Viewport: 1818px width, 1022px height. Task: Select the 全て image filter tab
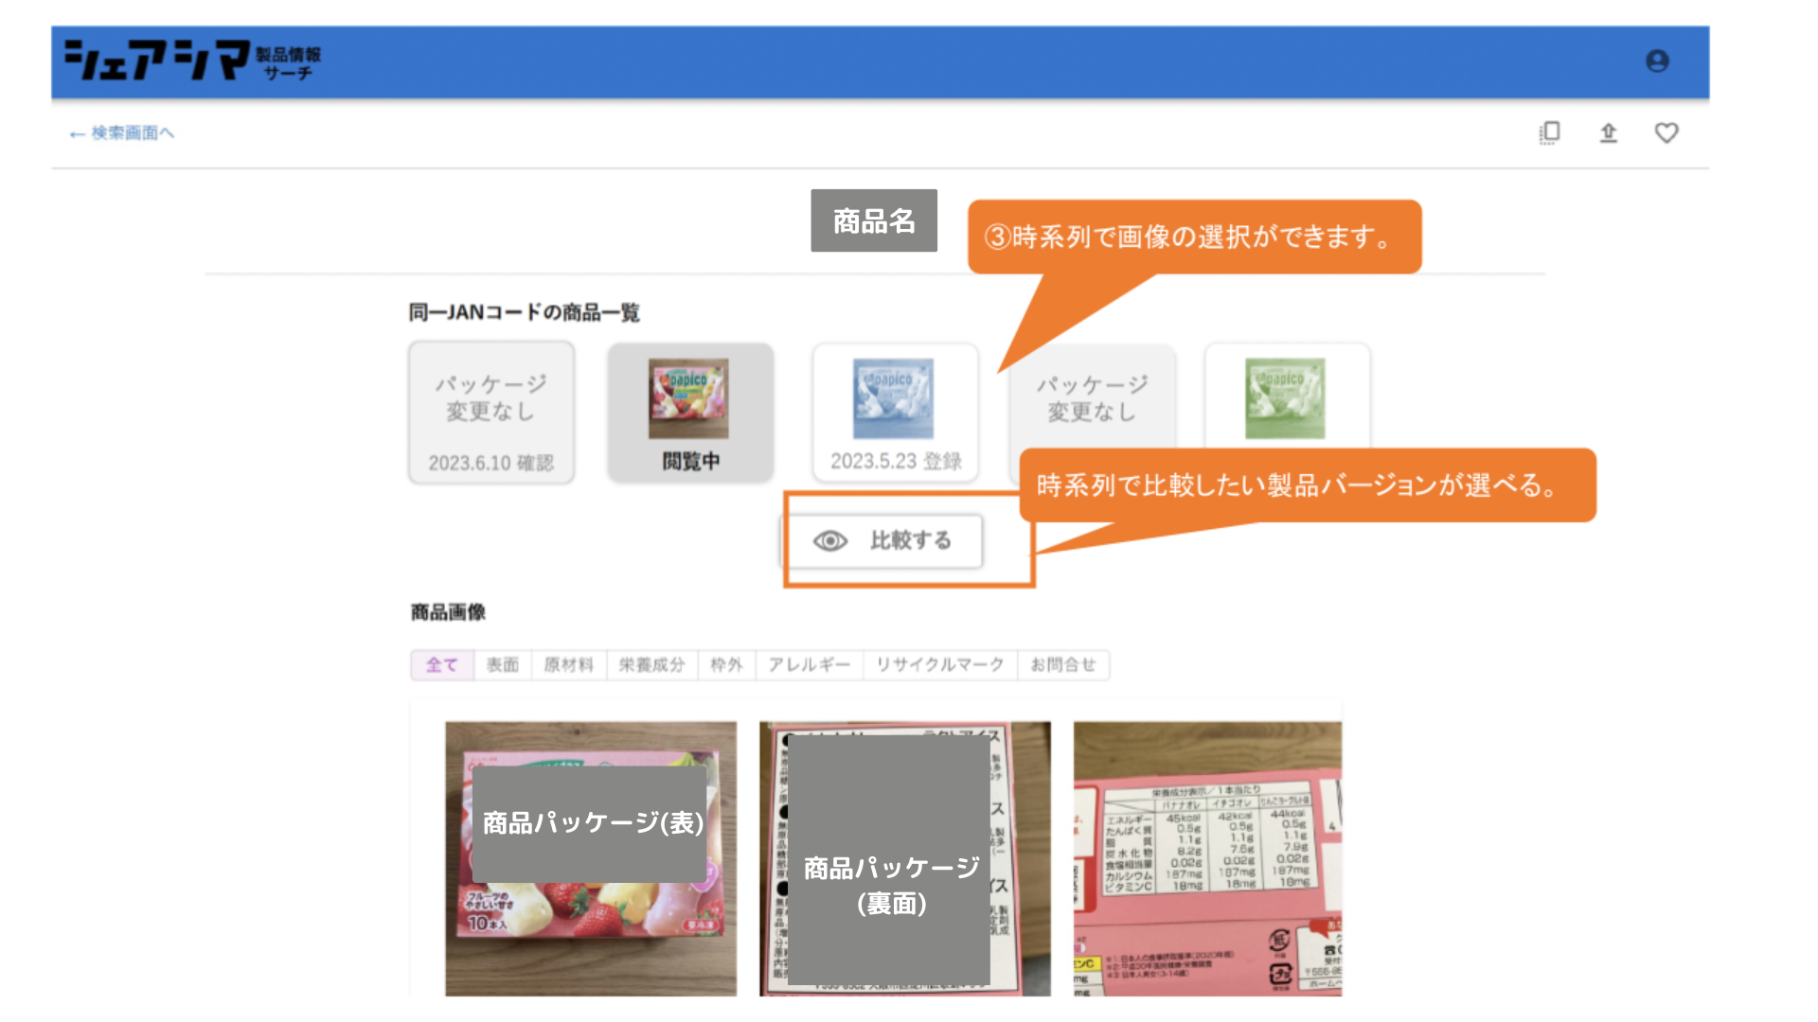(x=441, y=665)
